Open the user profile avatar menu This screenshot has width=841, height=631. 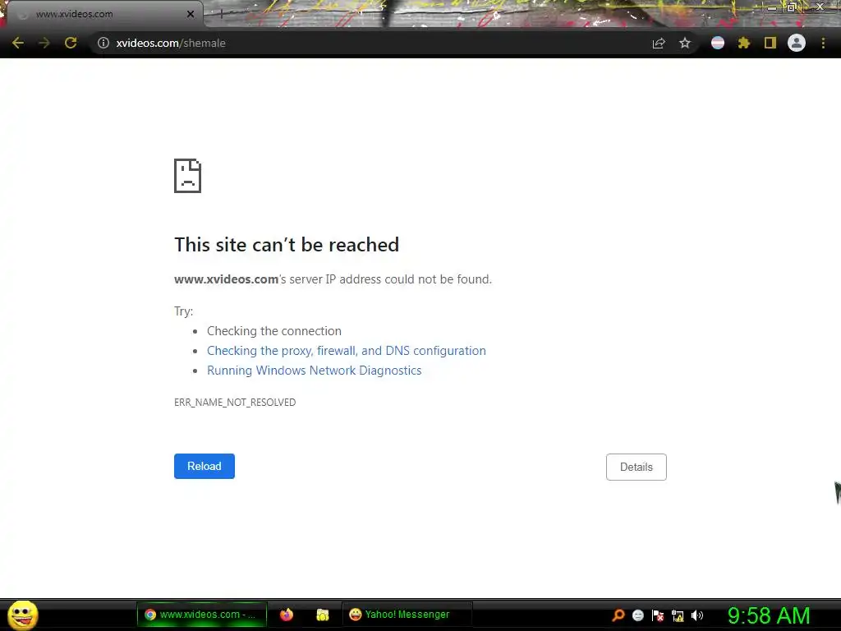click(797, 43)
